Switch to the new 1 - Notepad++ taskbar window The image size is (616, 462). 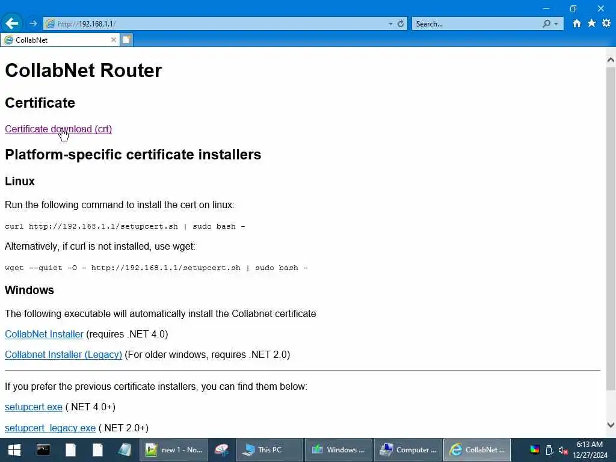pos(174,450)
